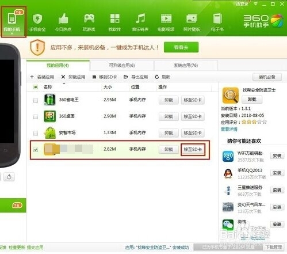Open 玩游戏 gamepad icon
This screenshot has width=287, height=254.
click(89, 18)
